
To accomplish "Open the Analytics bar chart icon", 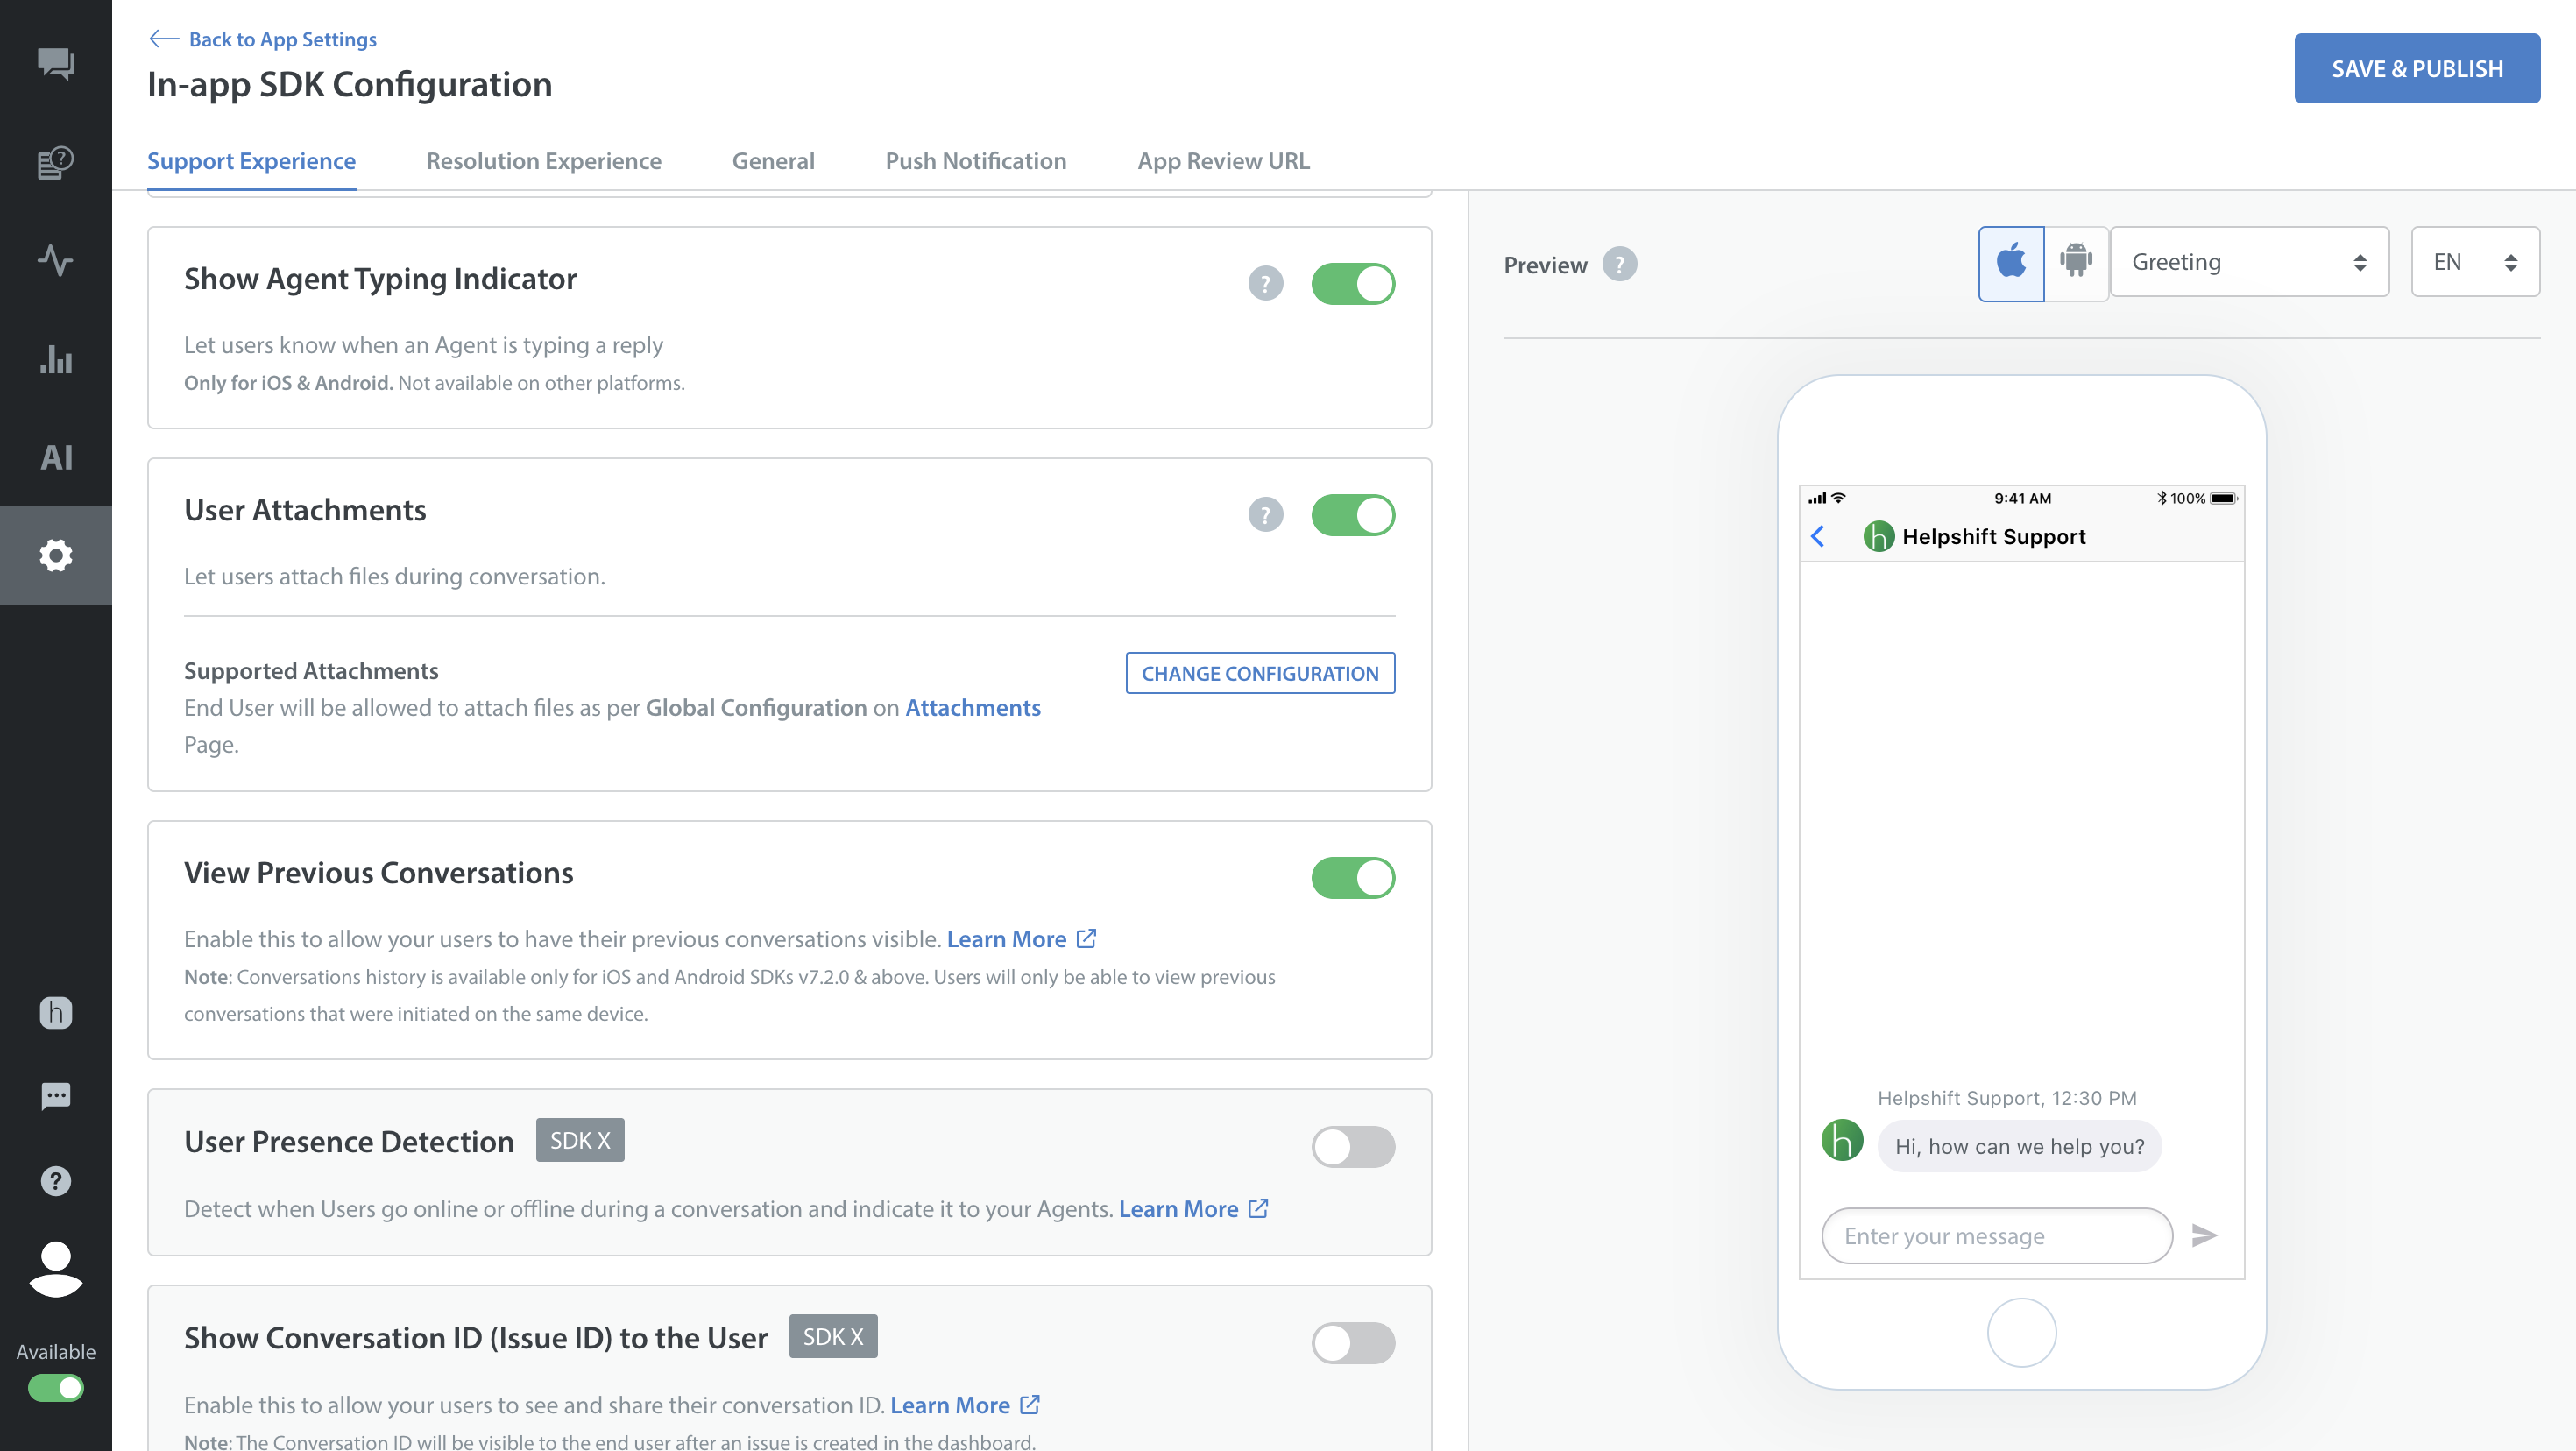I will (56, 359).
